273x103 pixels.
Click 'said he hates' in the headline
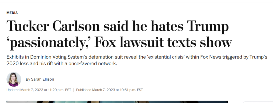click(144, 26)
